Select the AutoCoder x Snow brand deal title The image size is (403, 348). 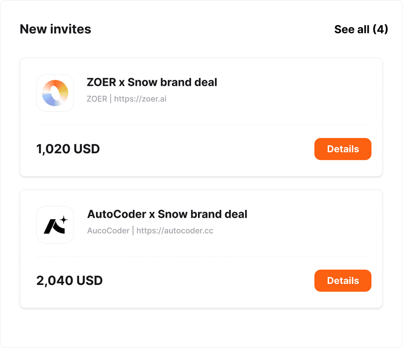pos(167,214)
